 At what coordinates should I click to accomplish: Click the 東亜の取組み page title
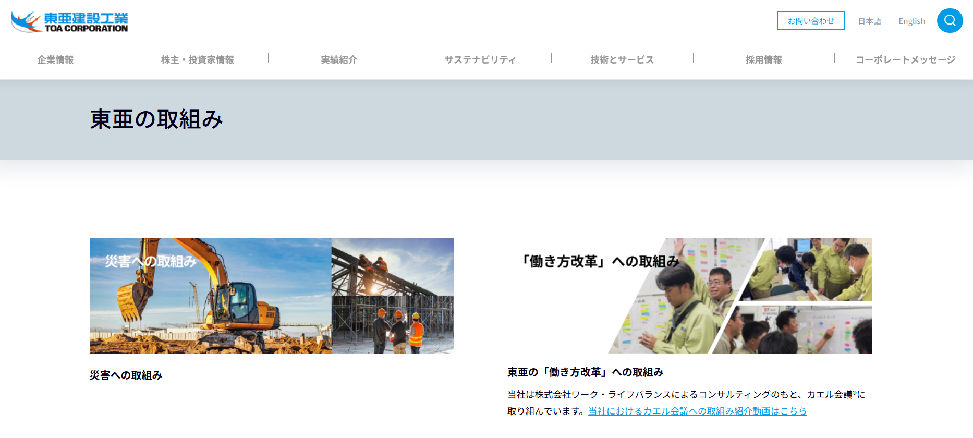point(156,119)
